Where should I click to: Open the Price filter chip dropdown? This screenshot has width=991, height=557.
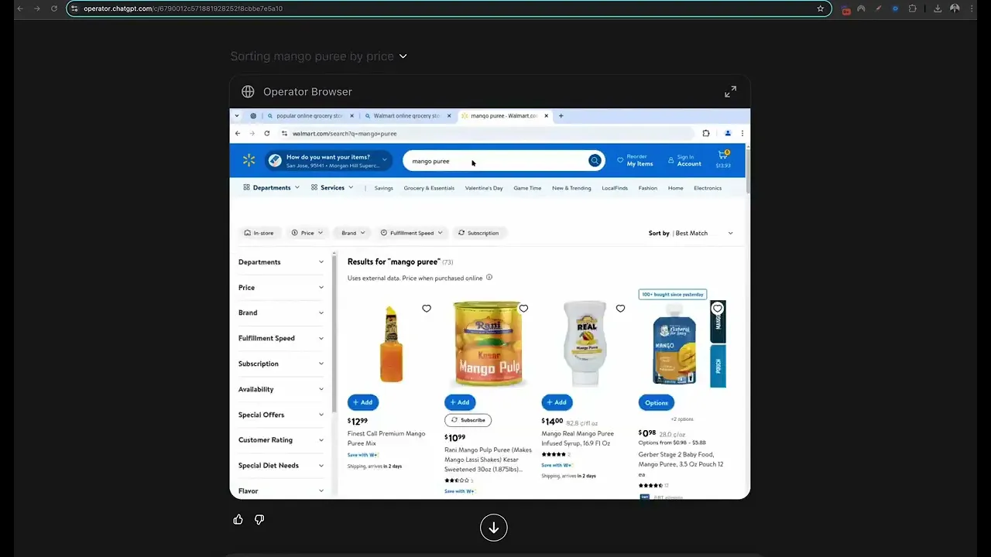point(307,233)
